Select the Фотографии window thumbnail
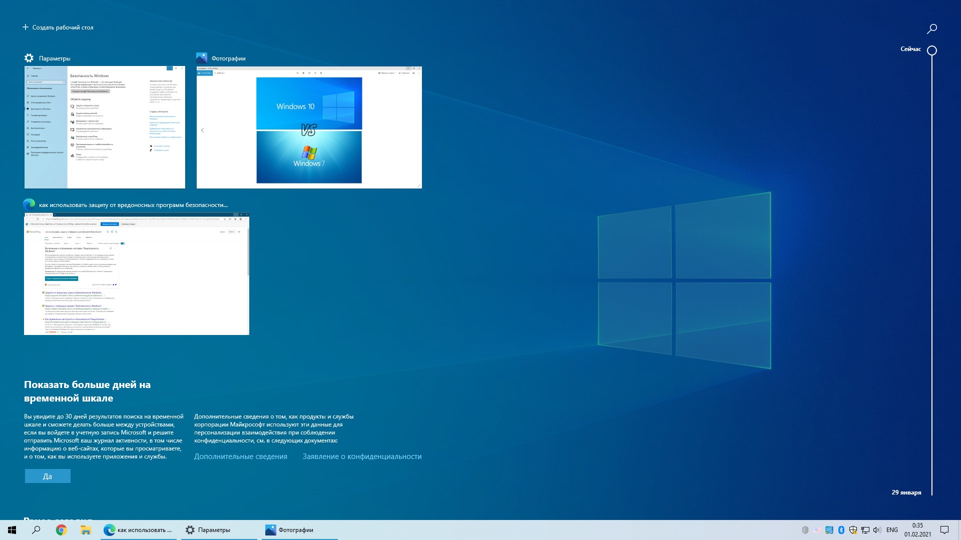961x540 pixels. coord(309,127)
